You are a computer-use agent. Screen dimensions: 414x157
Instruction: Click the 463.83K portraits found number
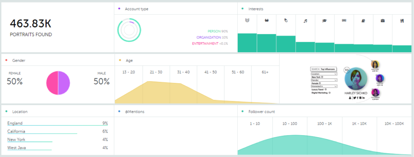30,24
